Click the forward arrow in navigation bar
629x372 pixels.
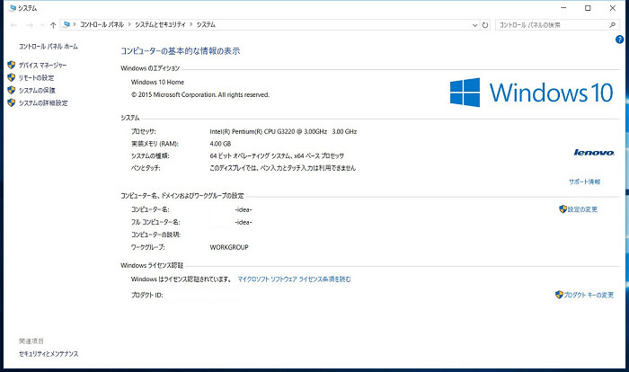[30, 25]
